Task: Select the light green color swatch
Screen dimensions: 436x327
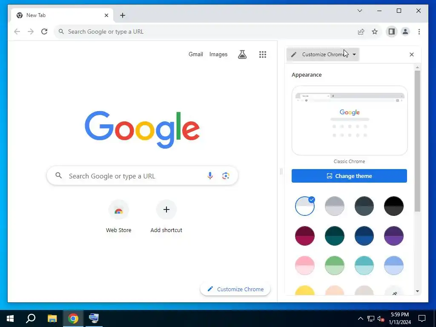Action: point(335,266)
